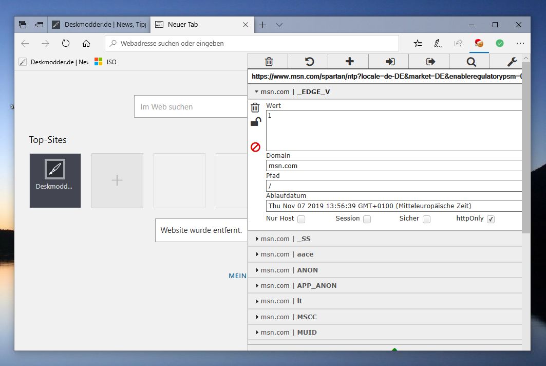546x366 pixels.
Task: Reset cookies with the undo arrow icon
Action: point(309,62)
